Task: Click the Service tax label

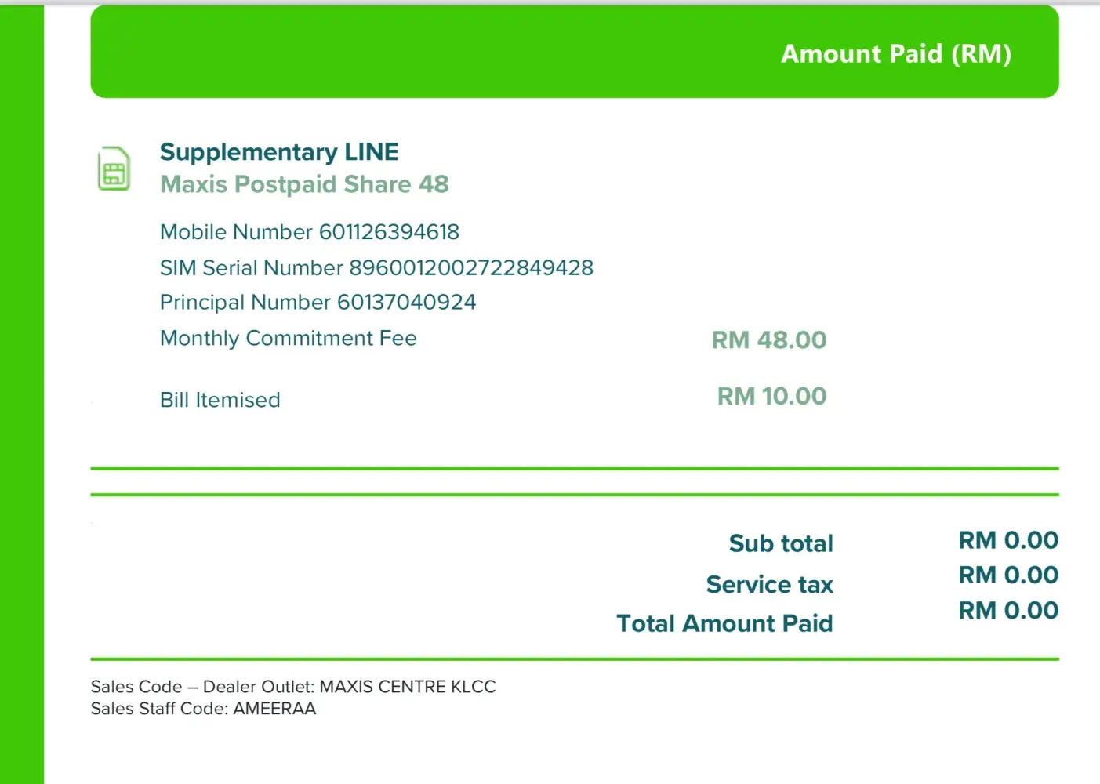Action: tap(769, 584)
